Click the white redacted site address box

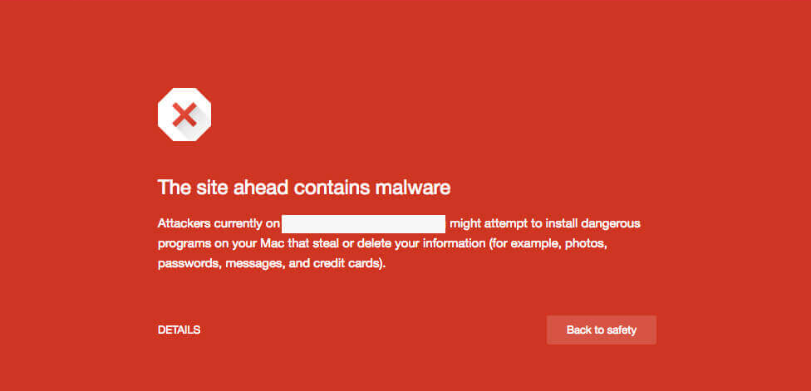364,224
